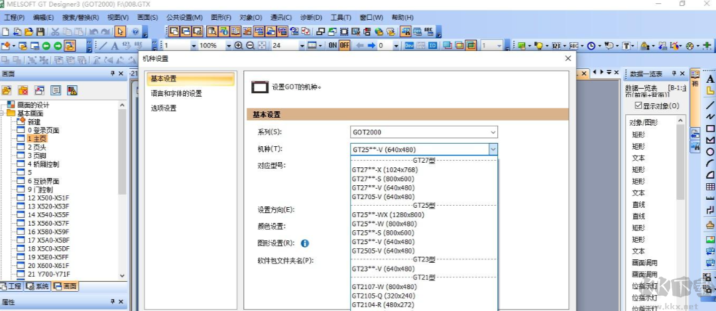Image resolution: width=716 pixels, height=311 pixels.
Task: Click the zoom out magnifier icon
Action: pos(250,46)
